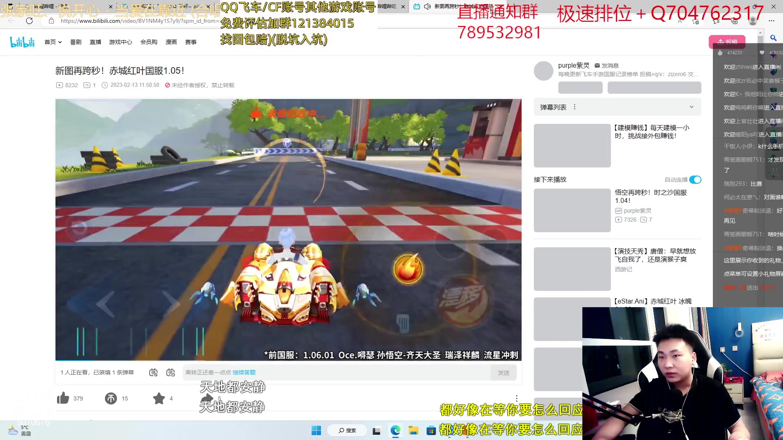Click 未经作者授权，禁止转载 notice
Screen dimensions: 783x440
pos(199,85)
